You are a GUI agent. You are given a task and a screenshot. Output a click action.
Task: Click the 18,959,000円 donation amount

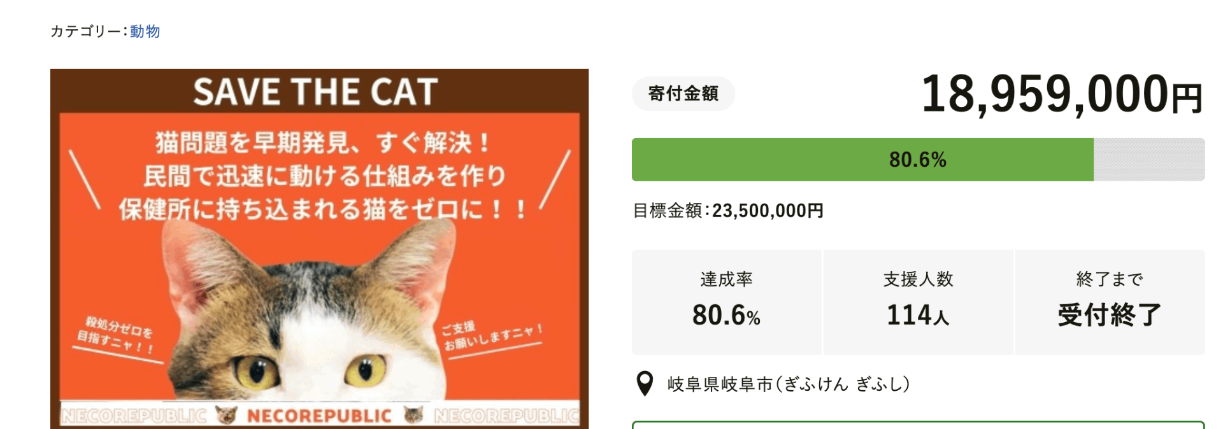coord(1061,94)
